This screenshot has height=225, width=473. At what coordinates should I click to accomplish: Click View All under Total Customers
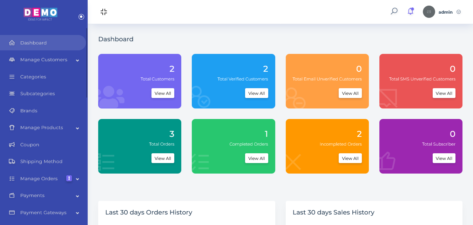coord(163,93)
